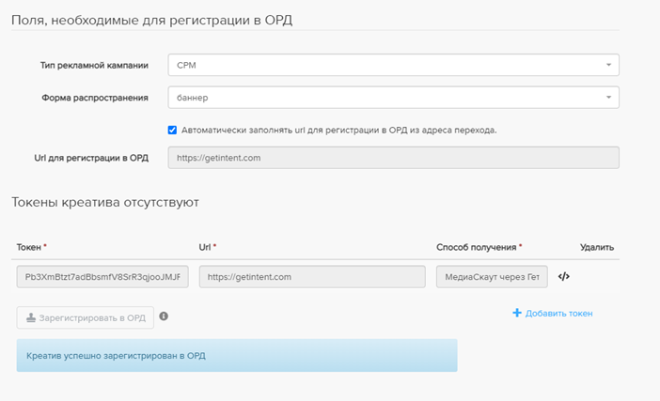Click the Способ получения column header

(x=477, y=247)
